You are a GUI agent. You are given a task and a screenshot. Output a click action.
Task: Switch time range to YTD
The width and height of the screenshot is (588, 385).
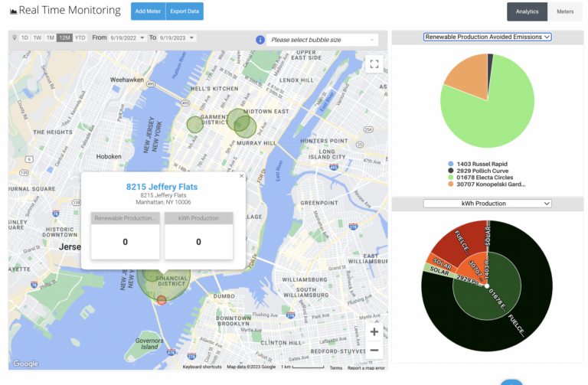(80, 38)
